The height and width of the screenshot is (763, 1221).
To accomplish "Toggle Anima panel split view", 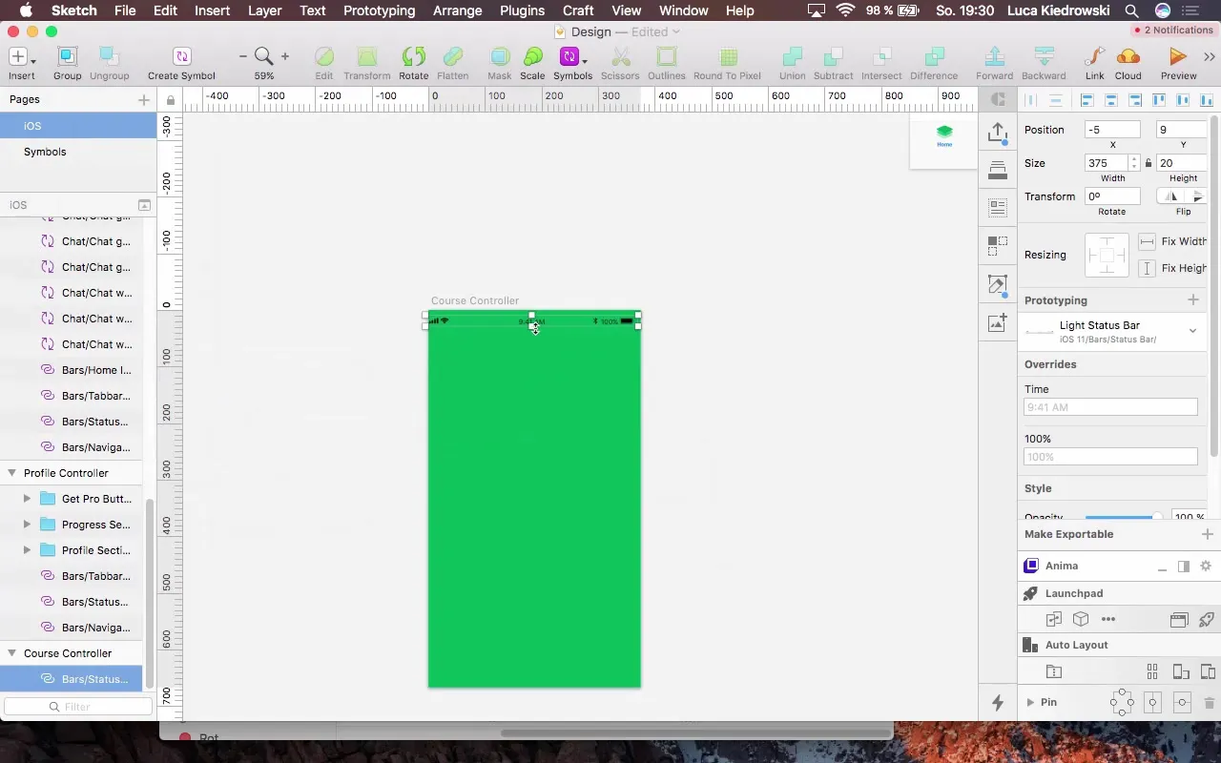I will tap(1184, 567).
